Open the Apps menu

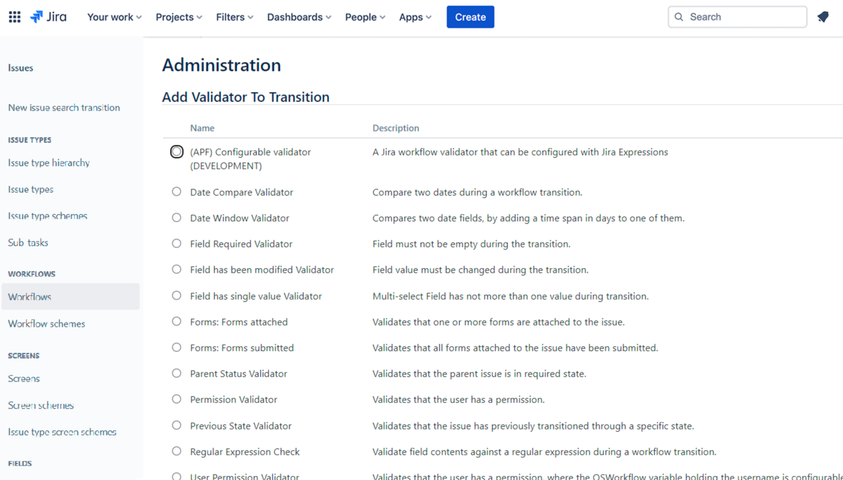tap(415, 17)
